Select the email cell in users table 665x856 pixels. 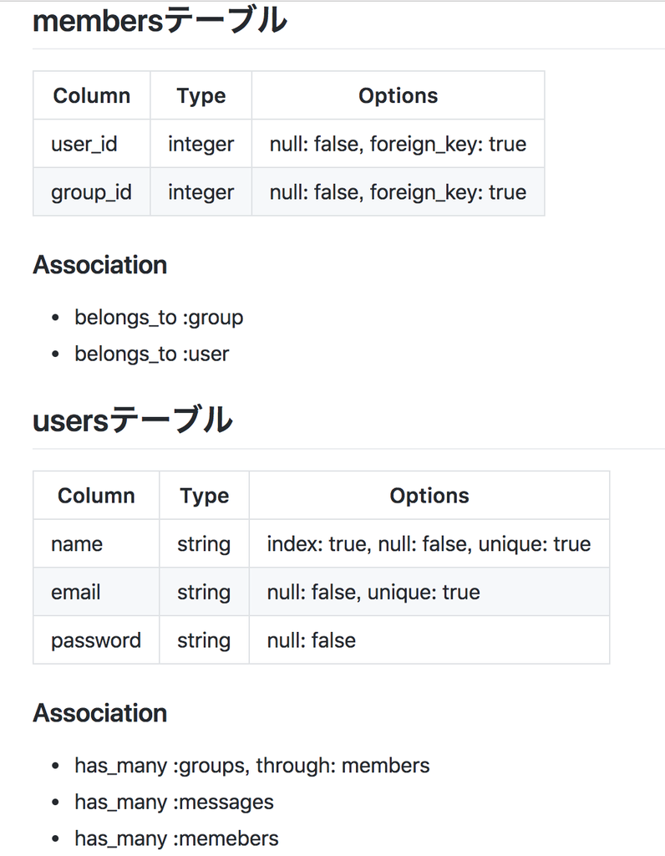pos(96,592)
